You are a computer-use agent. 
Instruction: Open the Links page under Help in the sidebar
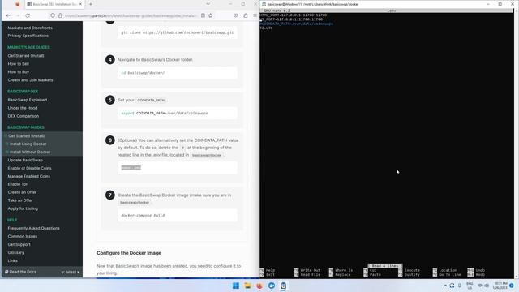pyautogui.click(x=13, y=260)
